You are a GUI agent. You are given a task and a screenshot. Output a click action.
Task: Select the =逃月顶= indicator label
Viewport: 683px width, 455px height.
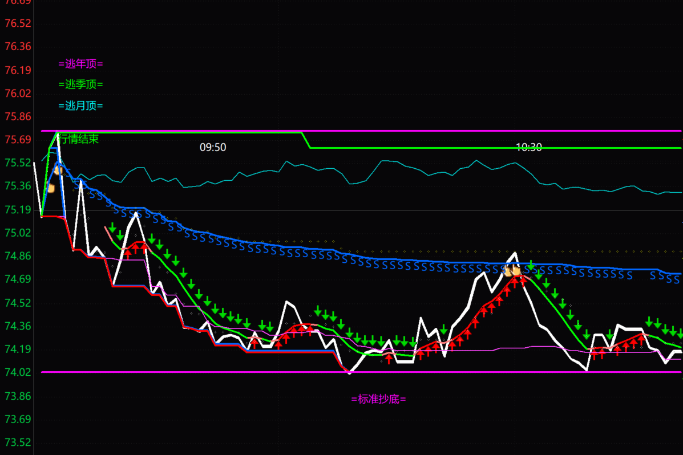pyautogui.click(x=80, y=105)
